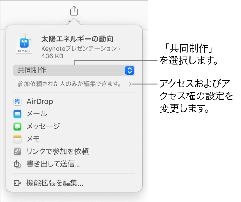Click the extensions puzzle icon
Image resolution: width=241 pixels, height=202 pixels.
click(17, 183)
